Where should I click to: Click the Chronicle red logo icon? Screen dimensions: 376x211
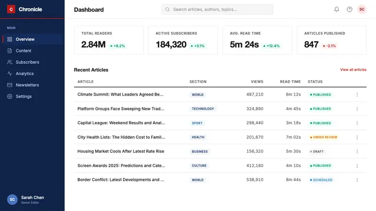click(x=11, y=9)
